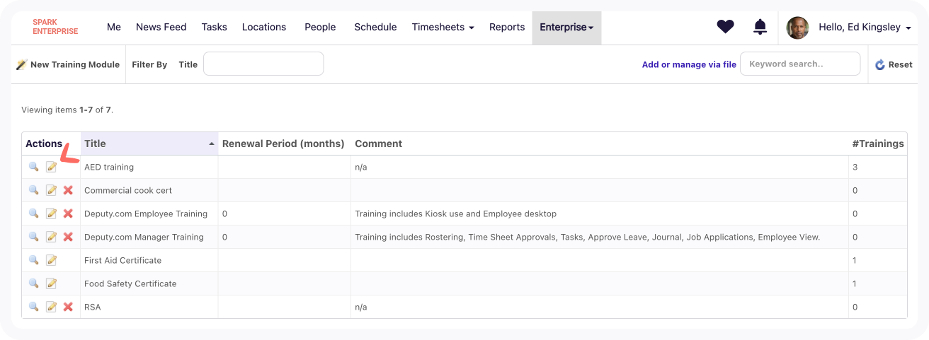The height and width of the screenshot is (340, 929).
Task: Click comment 'Training includes Kiosk use and Employee desktop'
Action: point(455,213)
